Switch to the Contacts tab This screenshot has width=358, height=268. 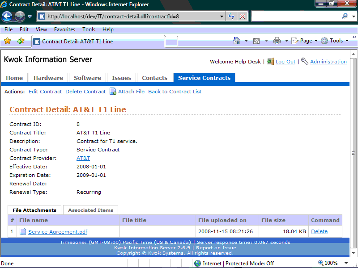click(x=154, y=78)
